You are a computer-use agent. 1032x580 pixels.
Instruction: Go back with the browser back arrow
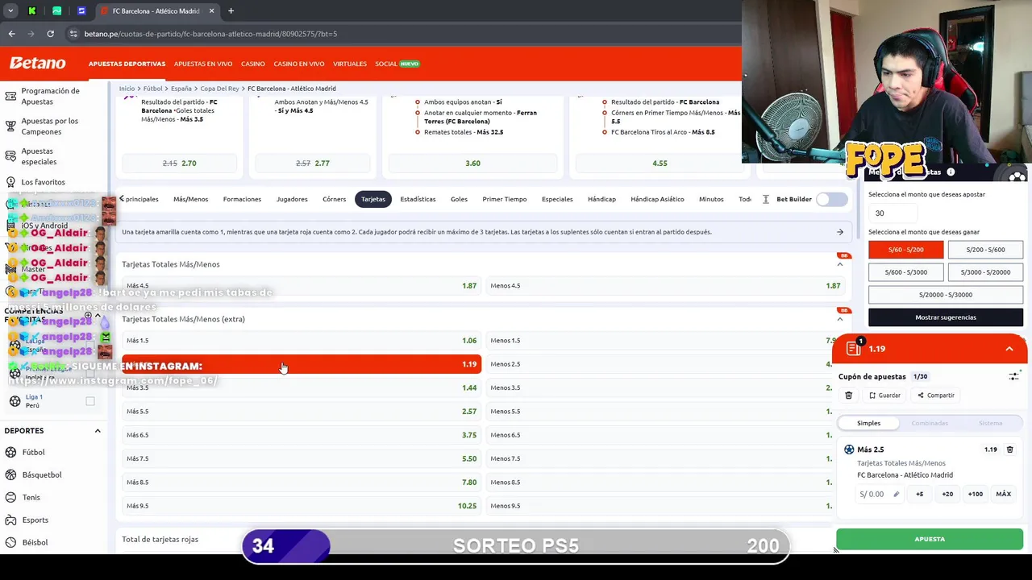pos(11,34)
